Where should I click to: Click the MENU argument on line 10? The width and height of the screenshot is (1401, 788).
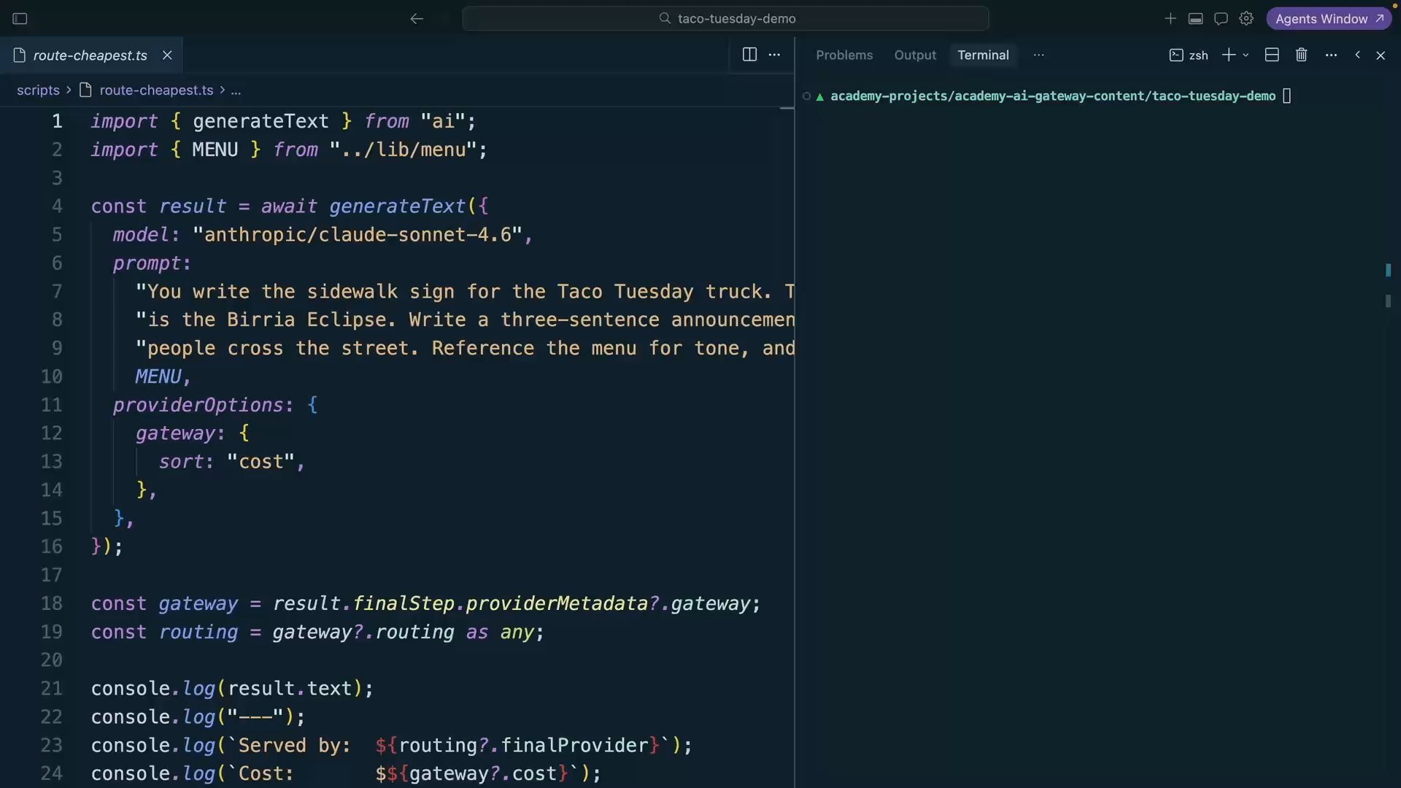point(158,376)
